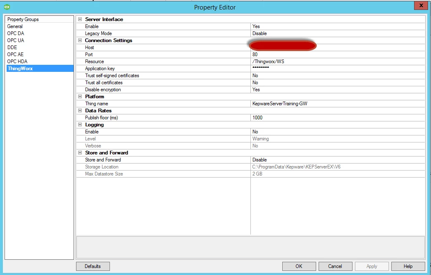
Task: Click the masked Application key value
Action: (338, 69)
